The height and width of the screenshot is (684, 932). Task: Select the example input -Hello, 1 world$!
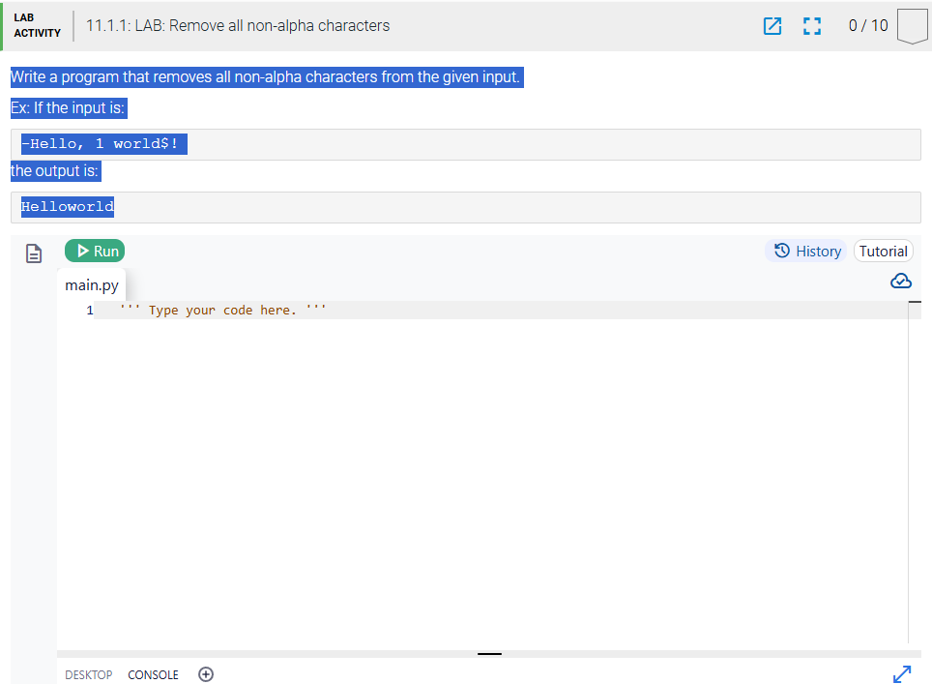click(102, 143)
